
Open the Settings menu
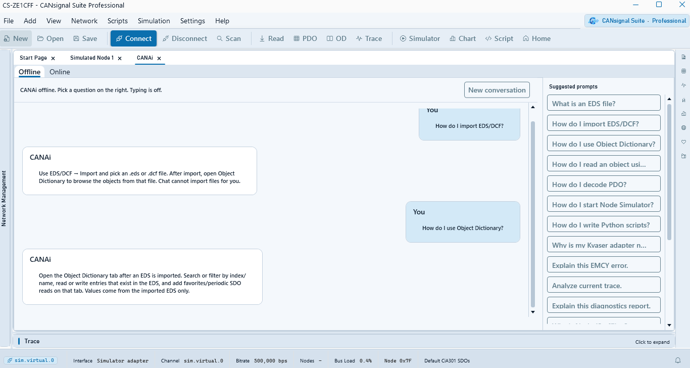(192, 21)
